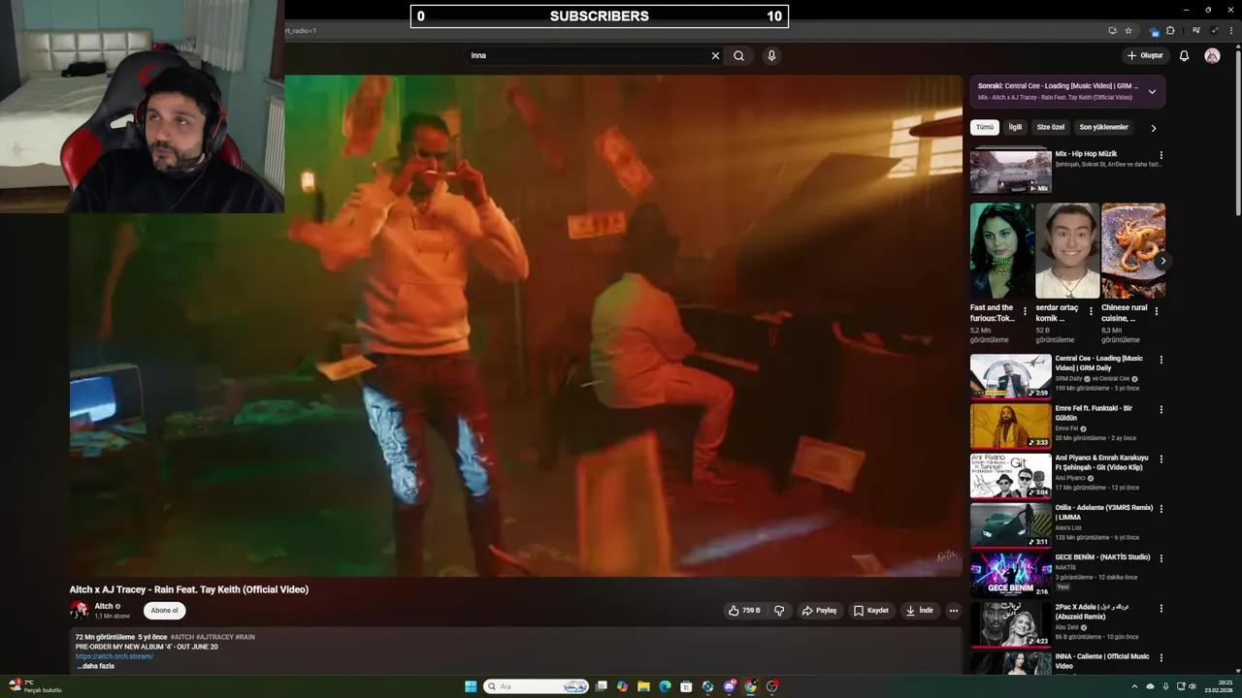Screen dimensions: 1242x698
Task: Bookmark this page with the star icon
Action: [x=1128, y=31]
